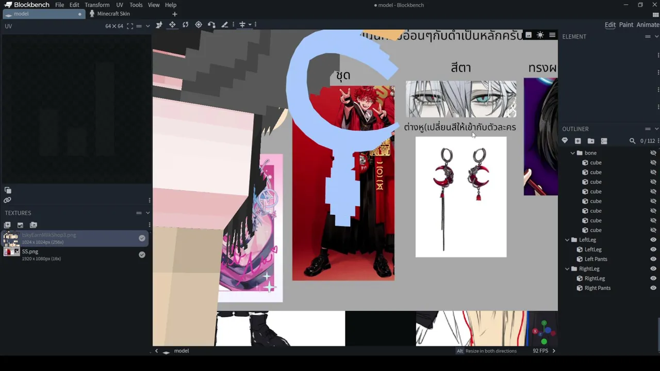Toggle the tskyEarnMilkShop3.png texture checkmark
This screenshot has height=371, width=660.
(142, 238)
